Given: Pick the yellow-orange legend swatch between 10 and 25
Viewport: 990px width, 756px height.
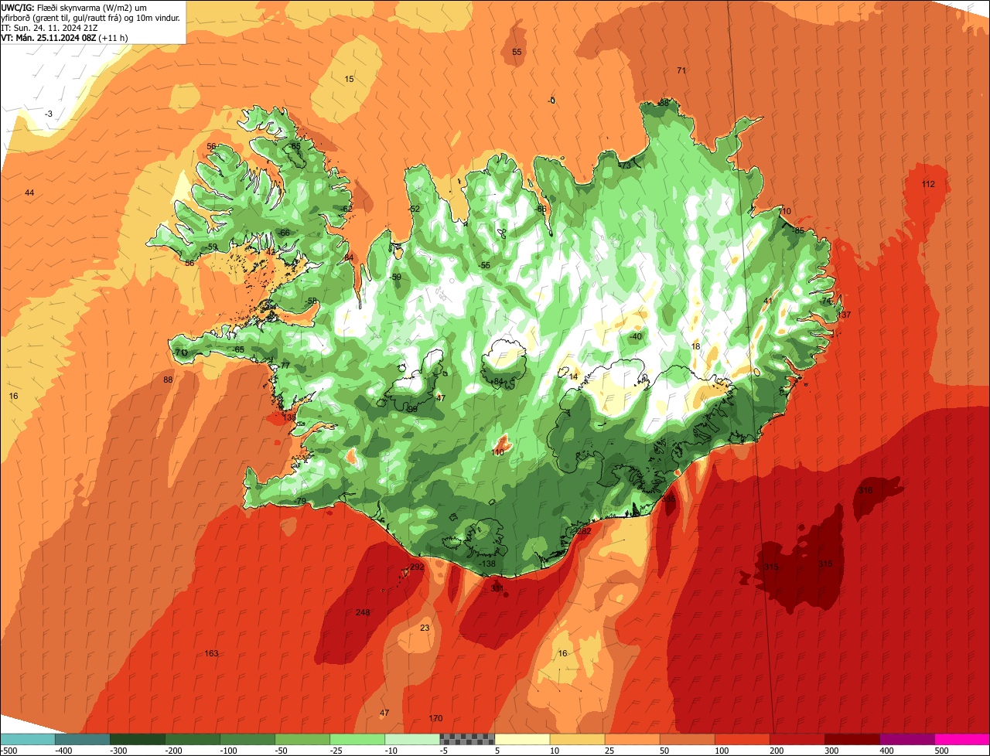Looking at the screenshot, I should pos(577,739).
